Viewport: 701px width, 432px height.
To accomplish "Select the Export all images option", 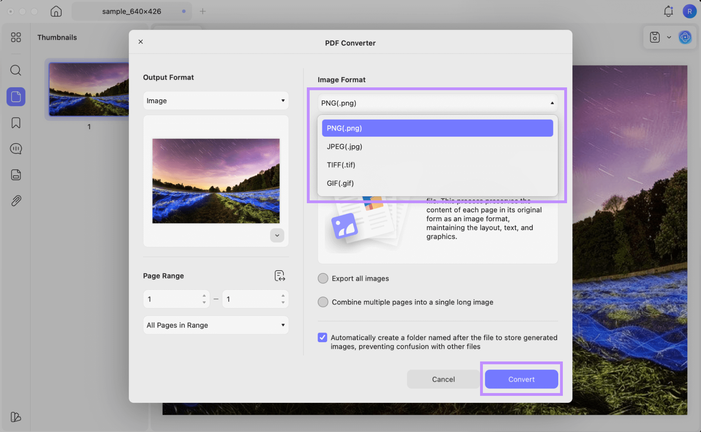I will (323, 278).
